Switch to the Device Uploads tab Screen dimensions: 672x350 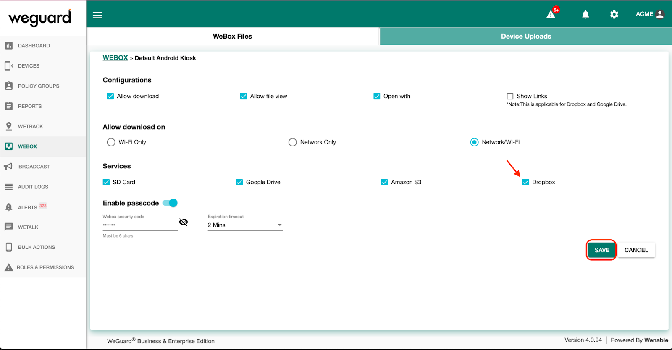click(526, 37)
